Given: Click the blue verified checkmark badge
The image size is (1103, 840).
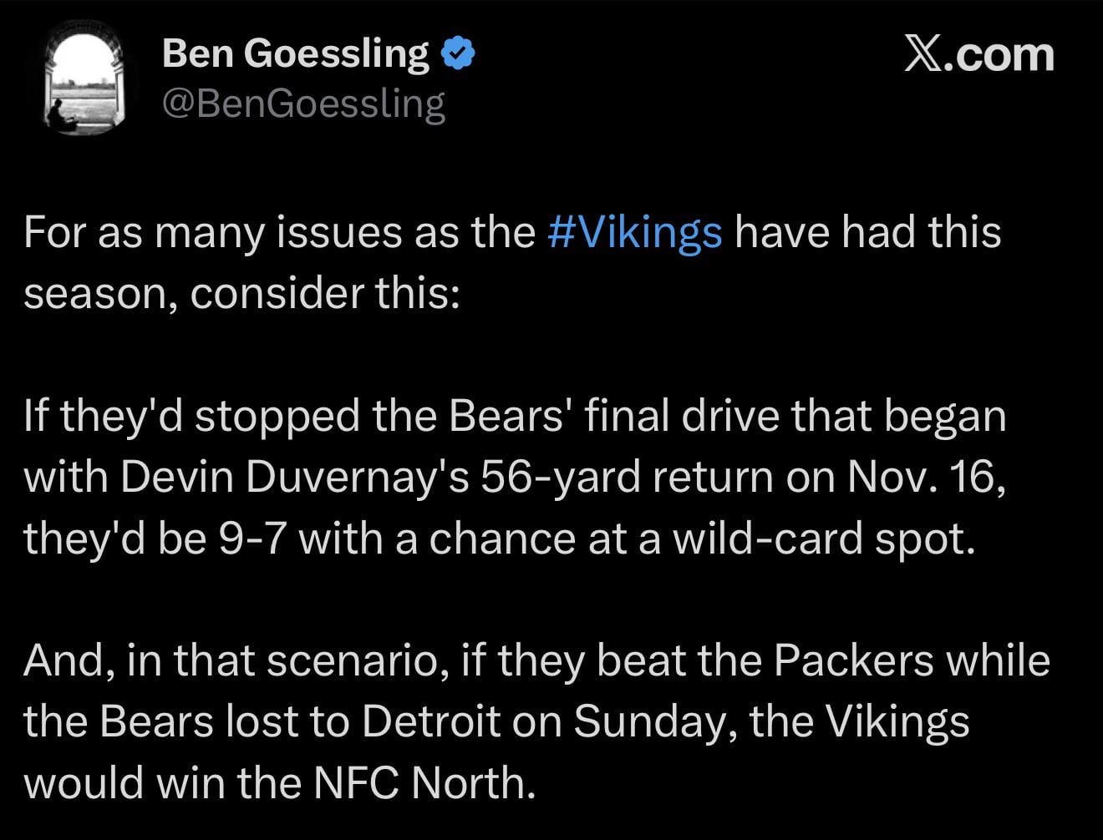Looking at the screenshot, I should point(456,52).
